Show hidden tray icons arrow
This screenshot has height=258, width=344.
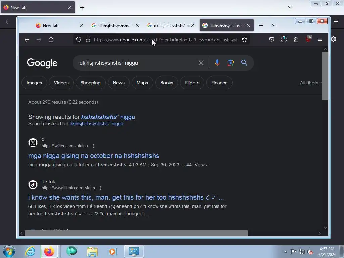tap(286, 252)
